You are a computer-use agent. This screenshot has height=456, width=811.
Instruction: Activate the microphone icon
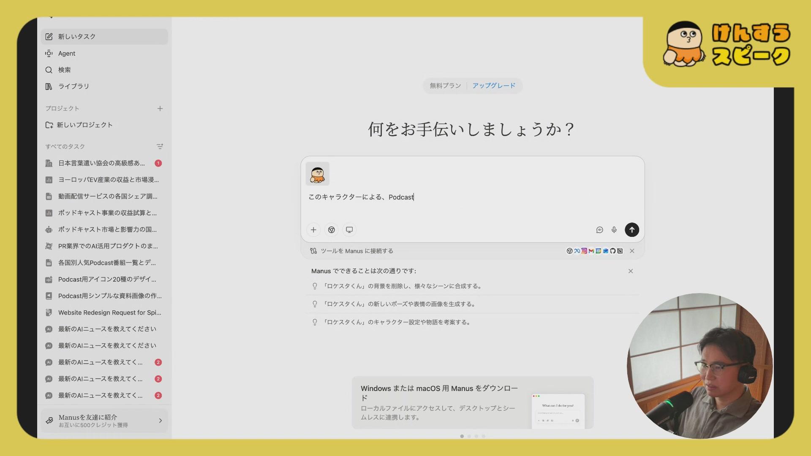coord(614,230)
